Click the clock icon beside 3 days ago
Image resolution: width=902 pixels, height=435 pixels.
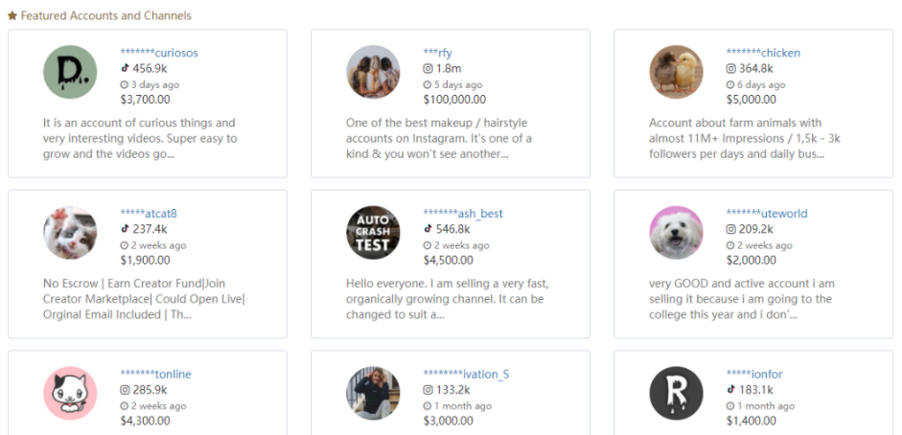click(125, 84)
